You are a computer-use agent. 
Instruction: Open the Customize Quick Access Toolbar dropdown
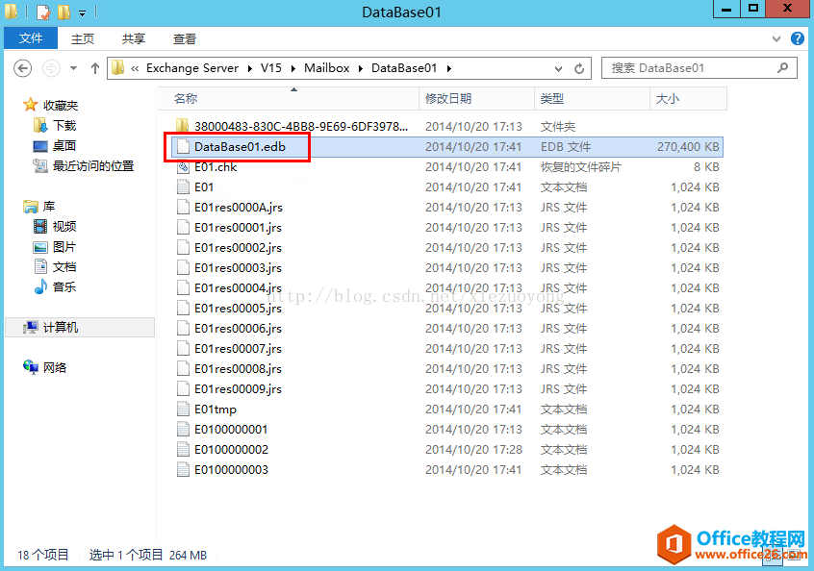pyautogui.click(x=82, y=12)
